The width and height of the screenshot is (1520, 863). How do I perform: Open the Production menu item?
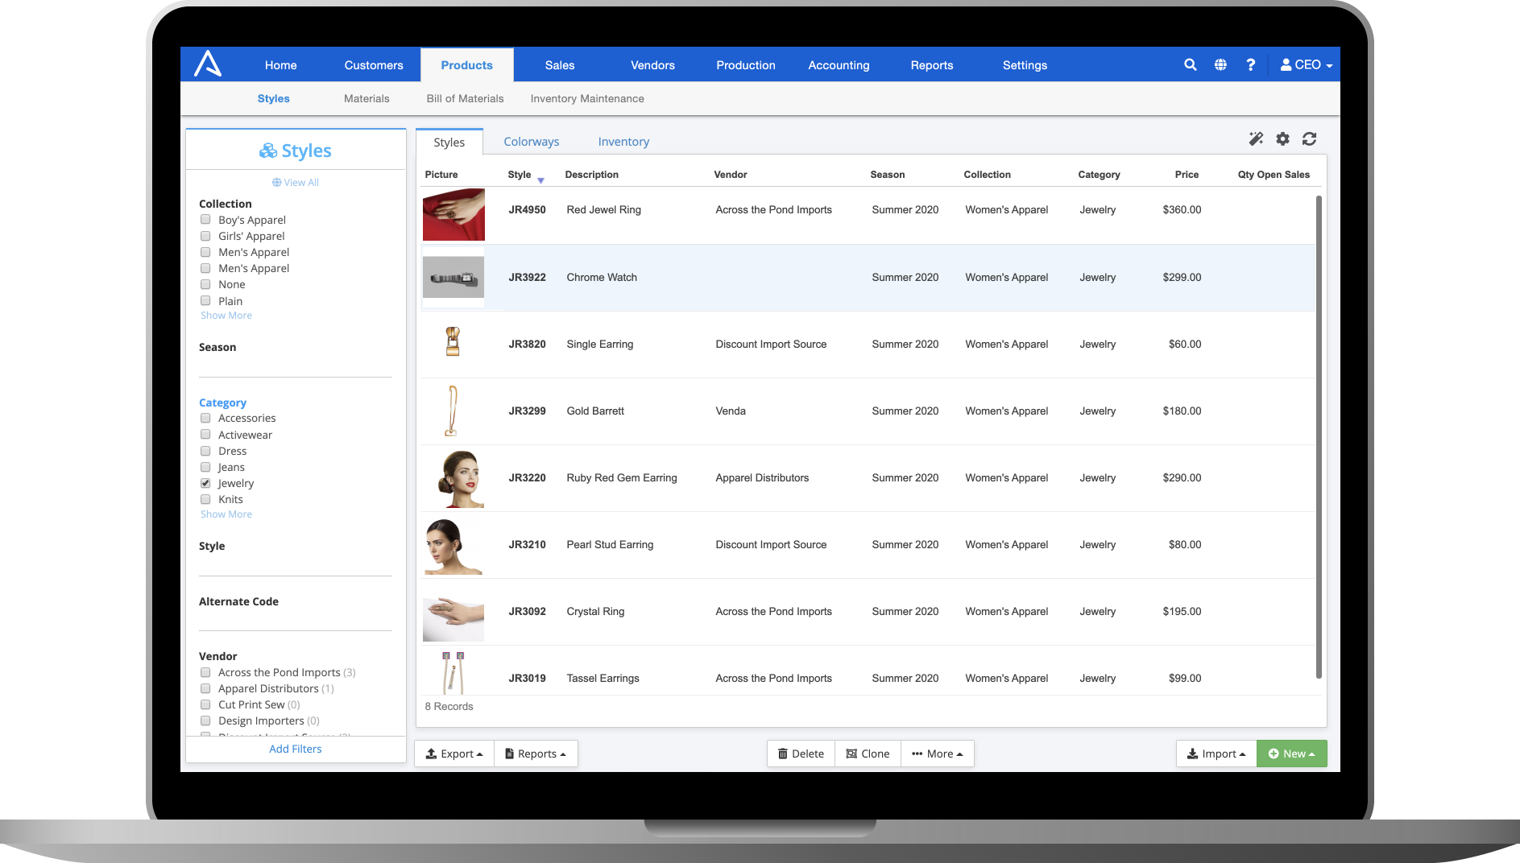pos(745,64)
